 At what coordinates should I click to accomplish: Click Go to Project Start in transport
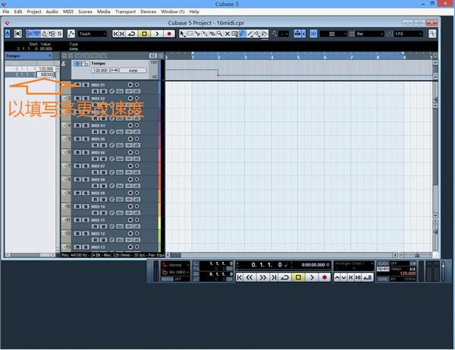coord(239,278)
